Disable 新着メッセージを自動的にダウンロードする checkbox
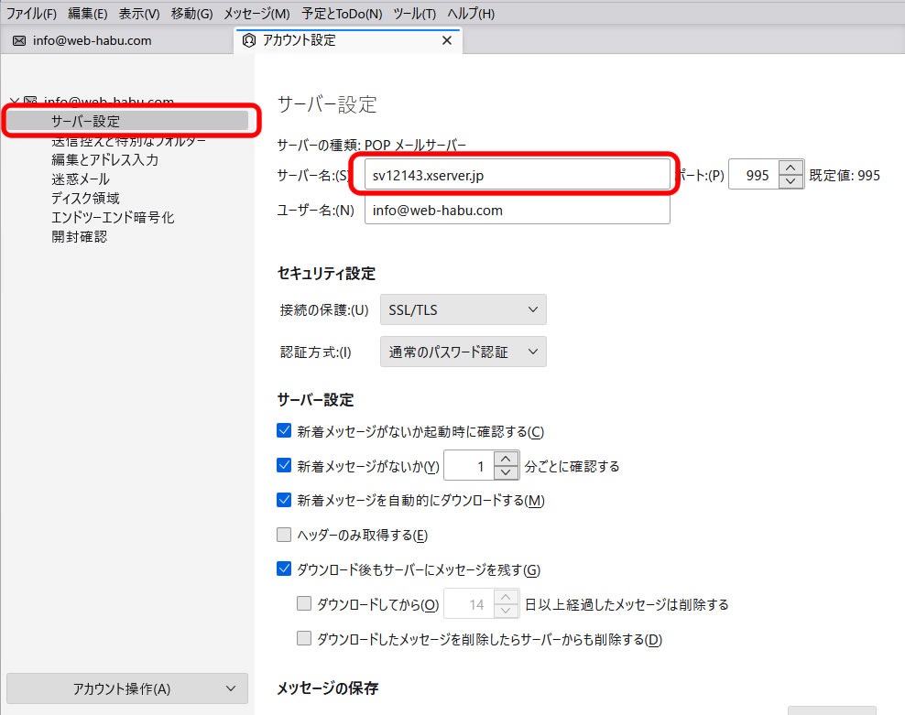 [x=284, y=500]
